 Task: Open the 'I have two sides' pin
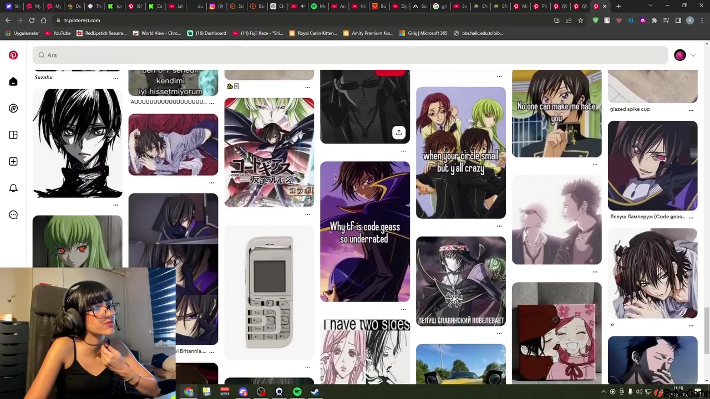click(365, 351)
